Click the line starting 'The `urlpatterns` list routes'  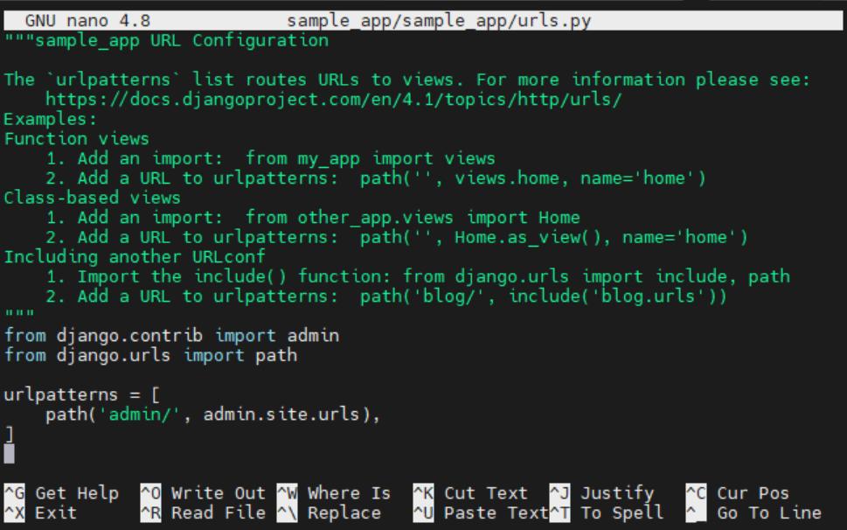408,80
